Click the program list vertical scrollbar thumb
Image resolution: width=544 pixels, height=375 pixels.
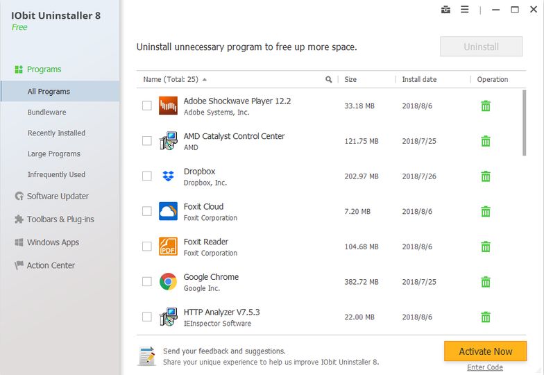(525, 122)
